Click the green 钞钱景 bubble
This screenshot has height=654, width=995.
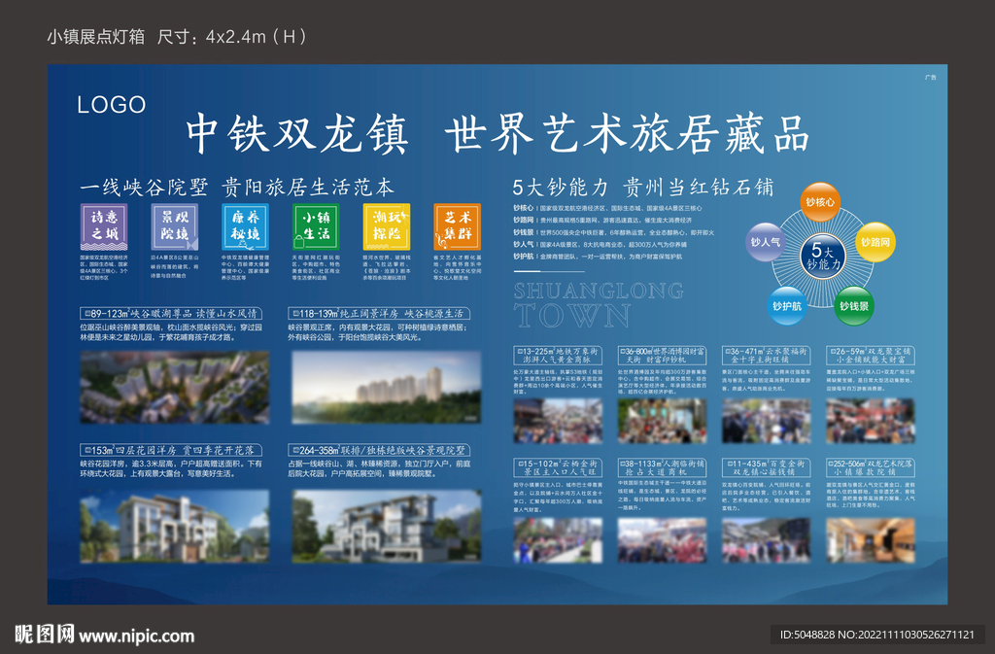point(853,306)
